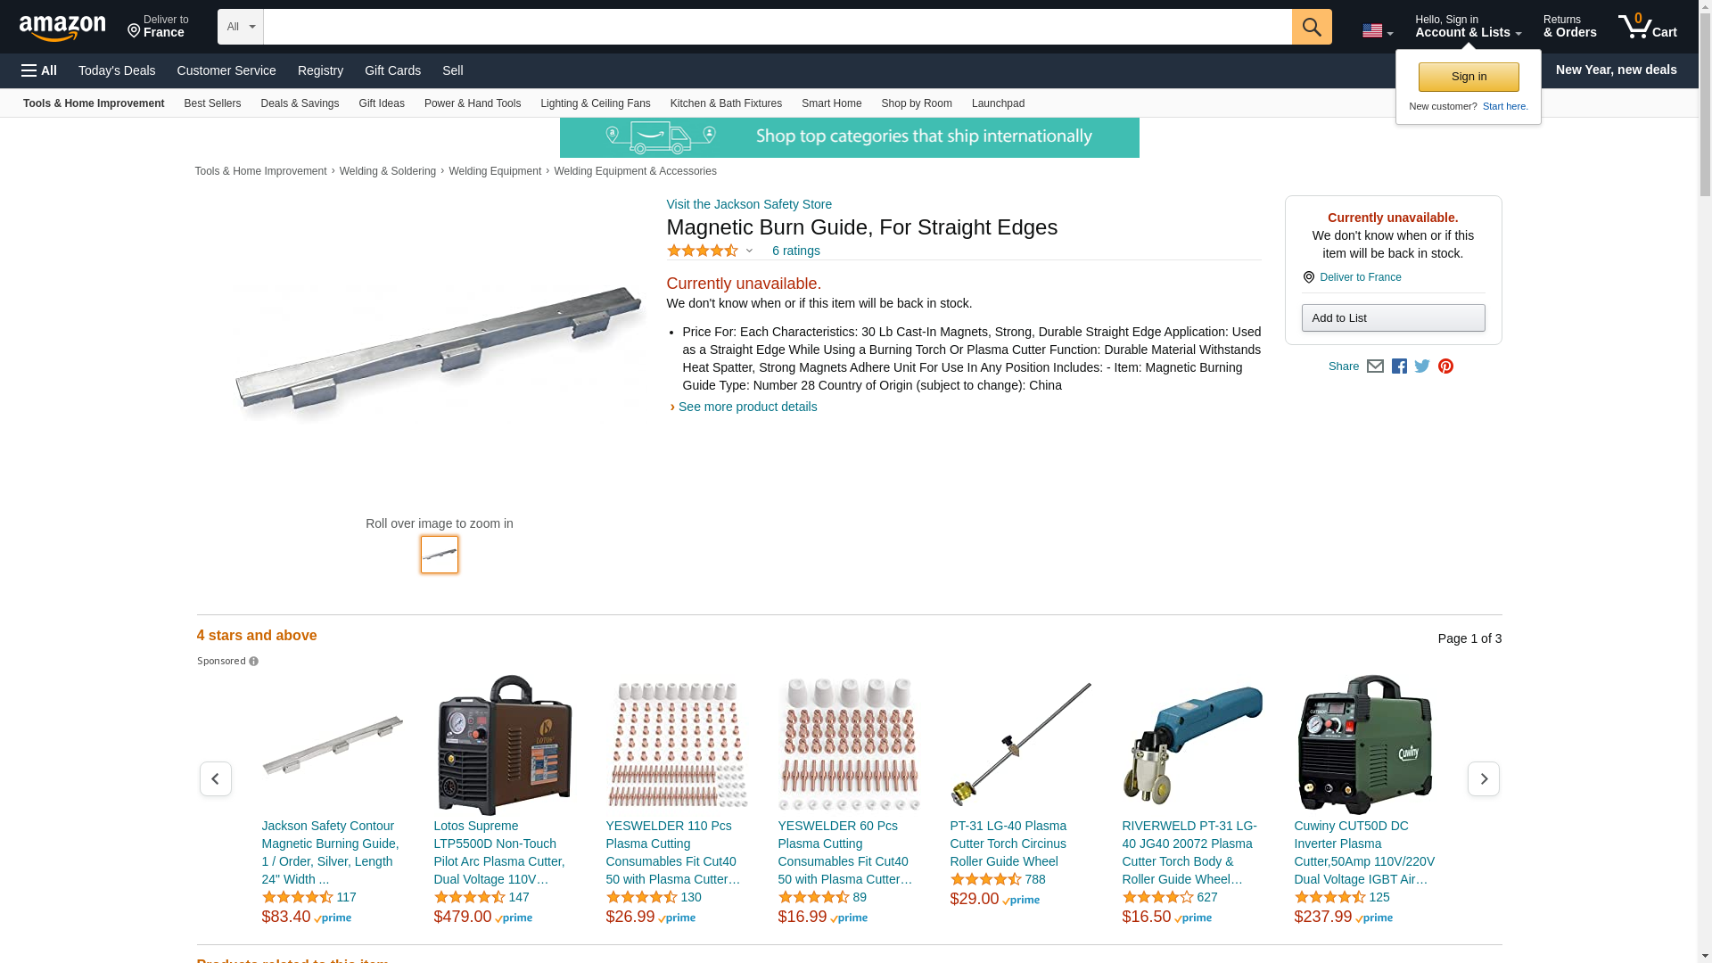Open the All hamburger menu
Image resolution: width=1712 pixels, height=963 pixels.
[x=39, y=70]
